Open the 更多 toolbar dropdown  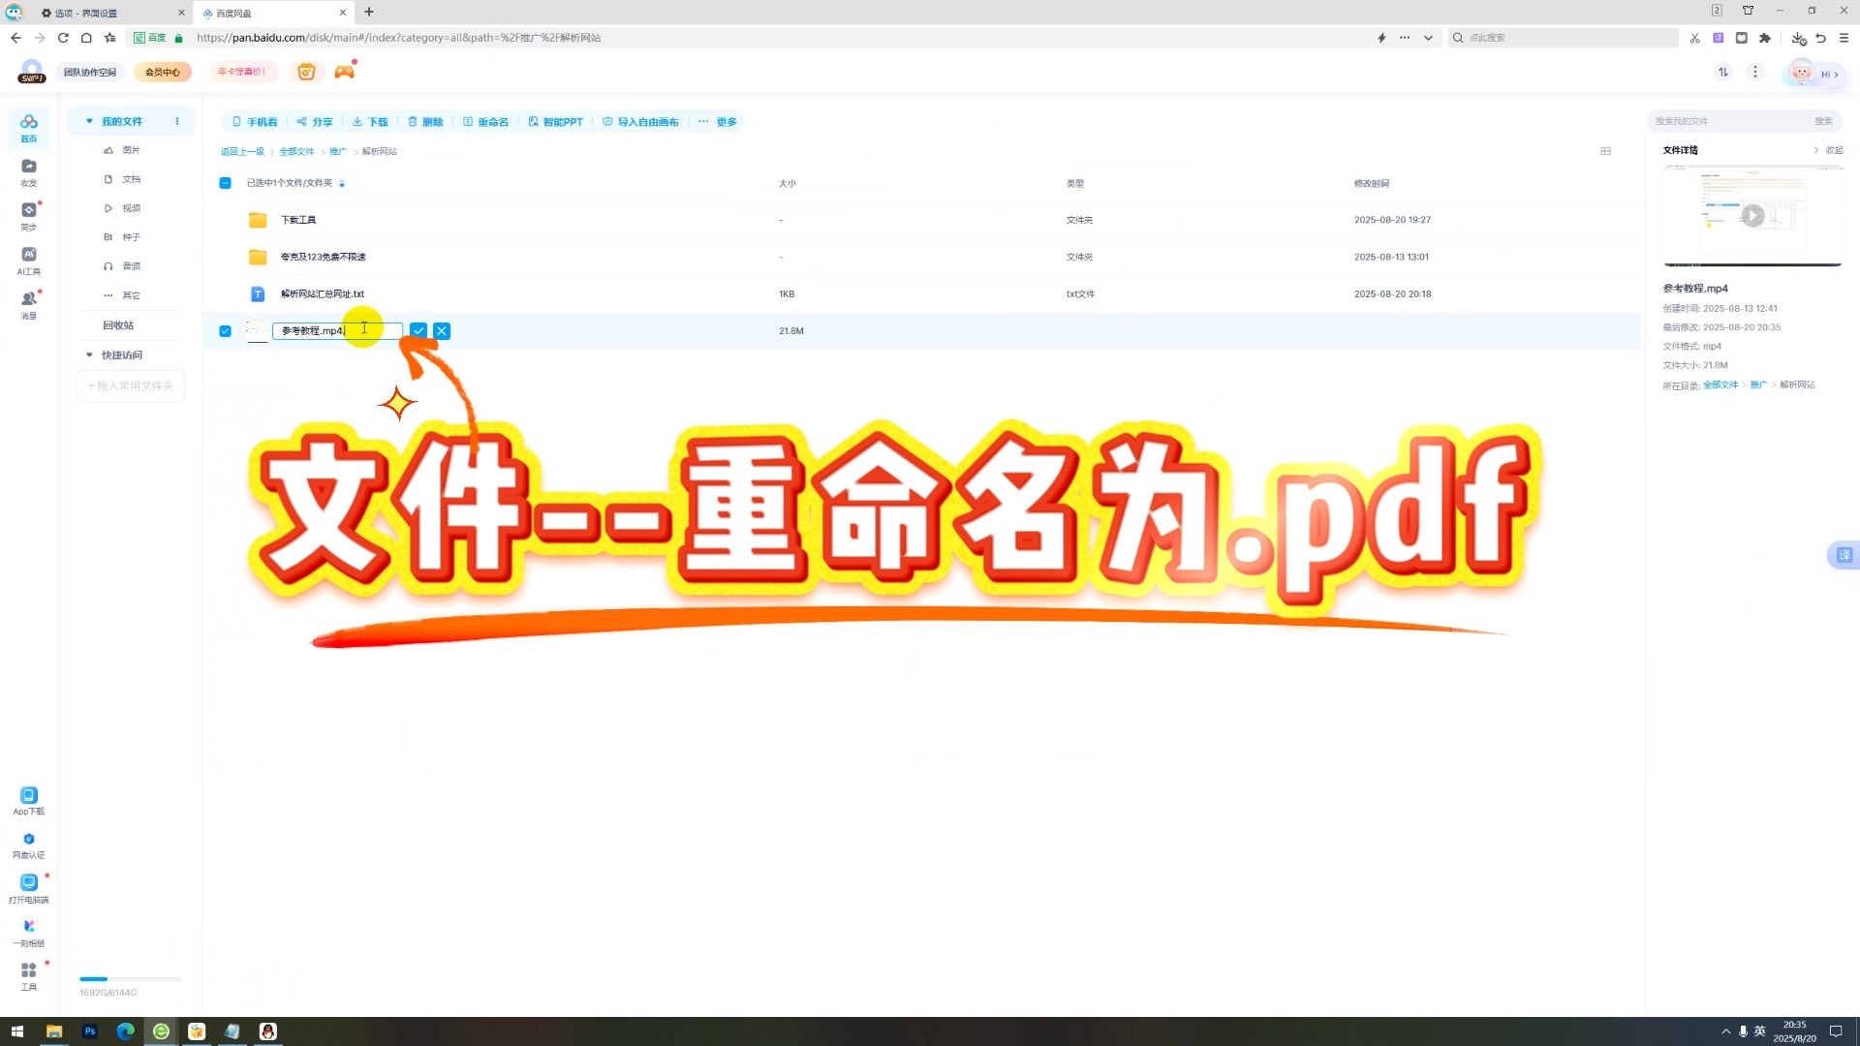pos(718,122)
